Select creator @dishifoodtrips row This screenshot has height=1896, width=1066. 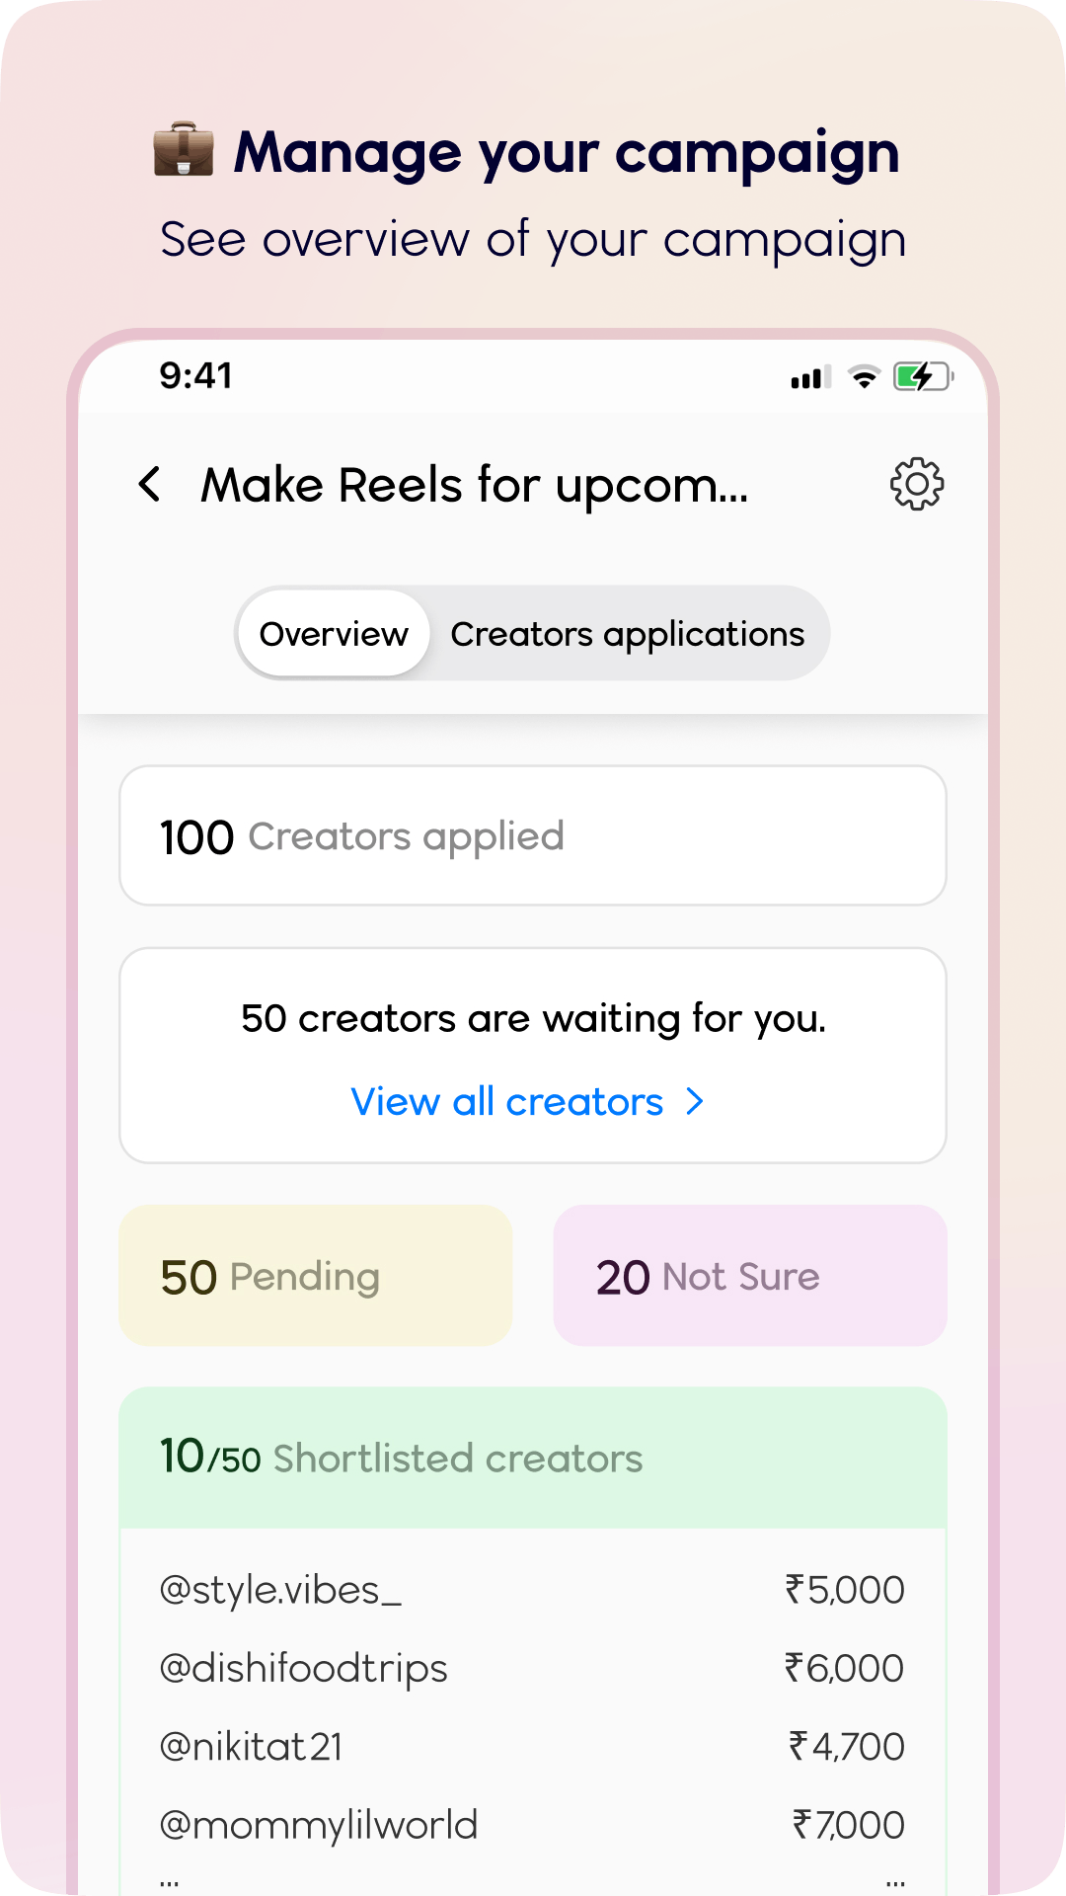pos(533,1668)
